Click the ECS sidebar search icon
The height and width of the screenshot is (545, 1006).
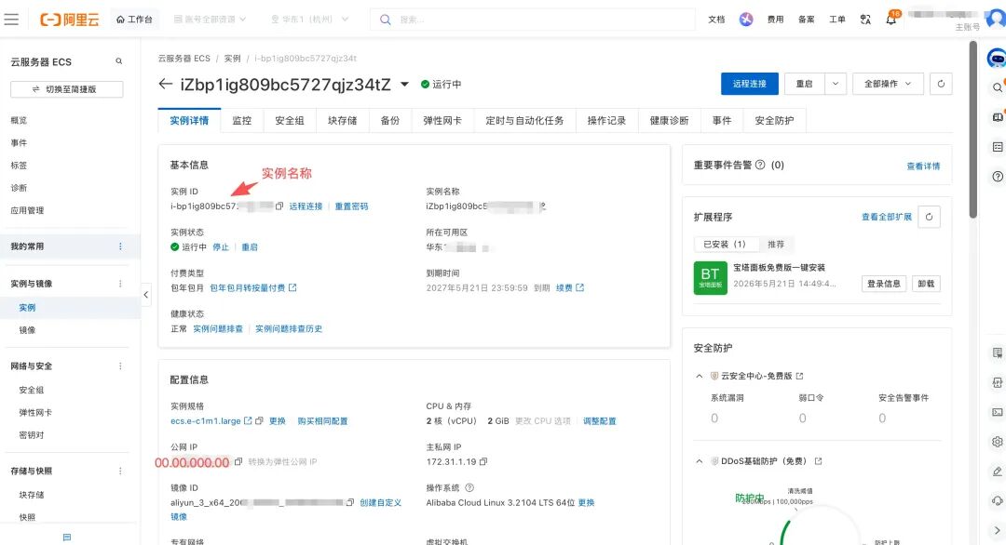118,61
